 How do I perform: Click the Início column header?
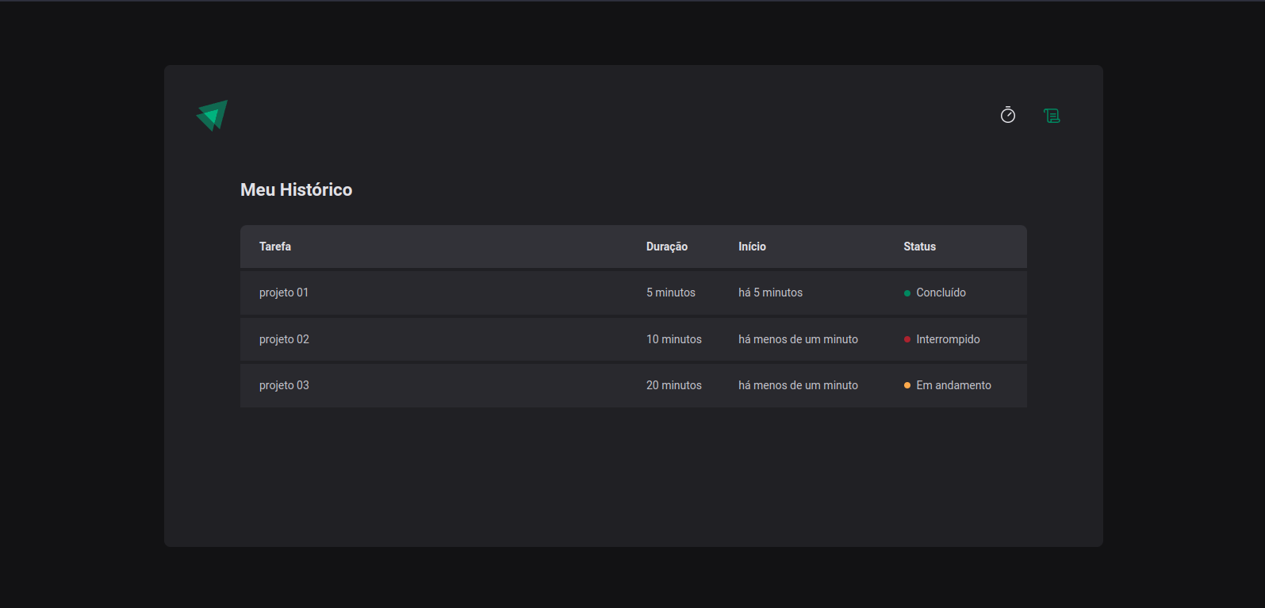coord(752,247)
